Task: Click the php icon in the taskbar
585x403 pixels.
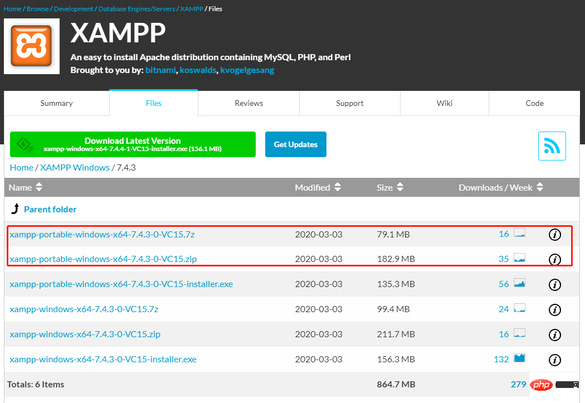Action: [x=541, y=385]
